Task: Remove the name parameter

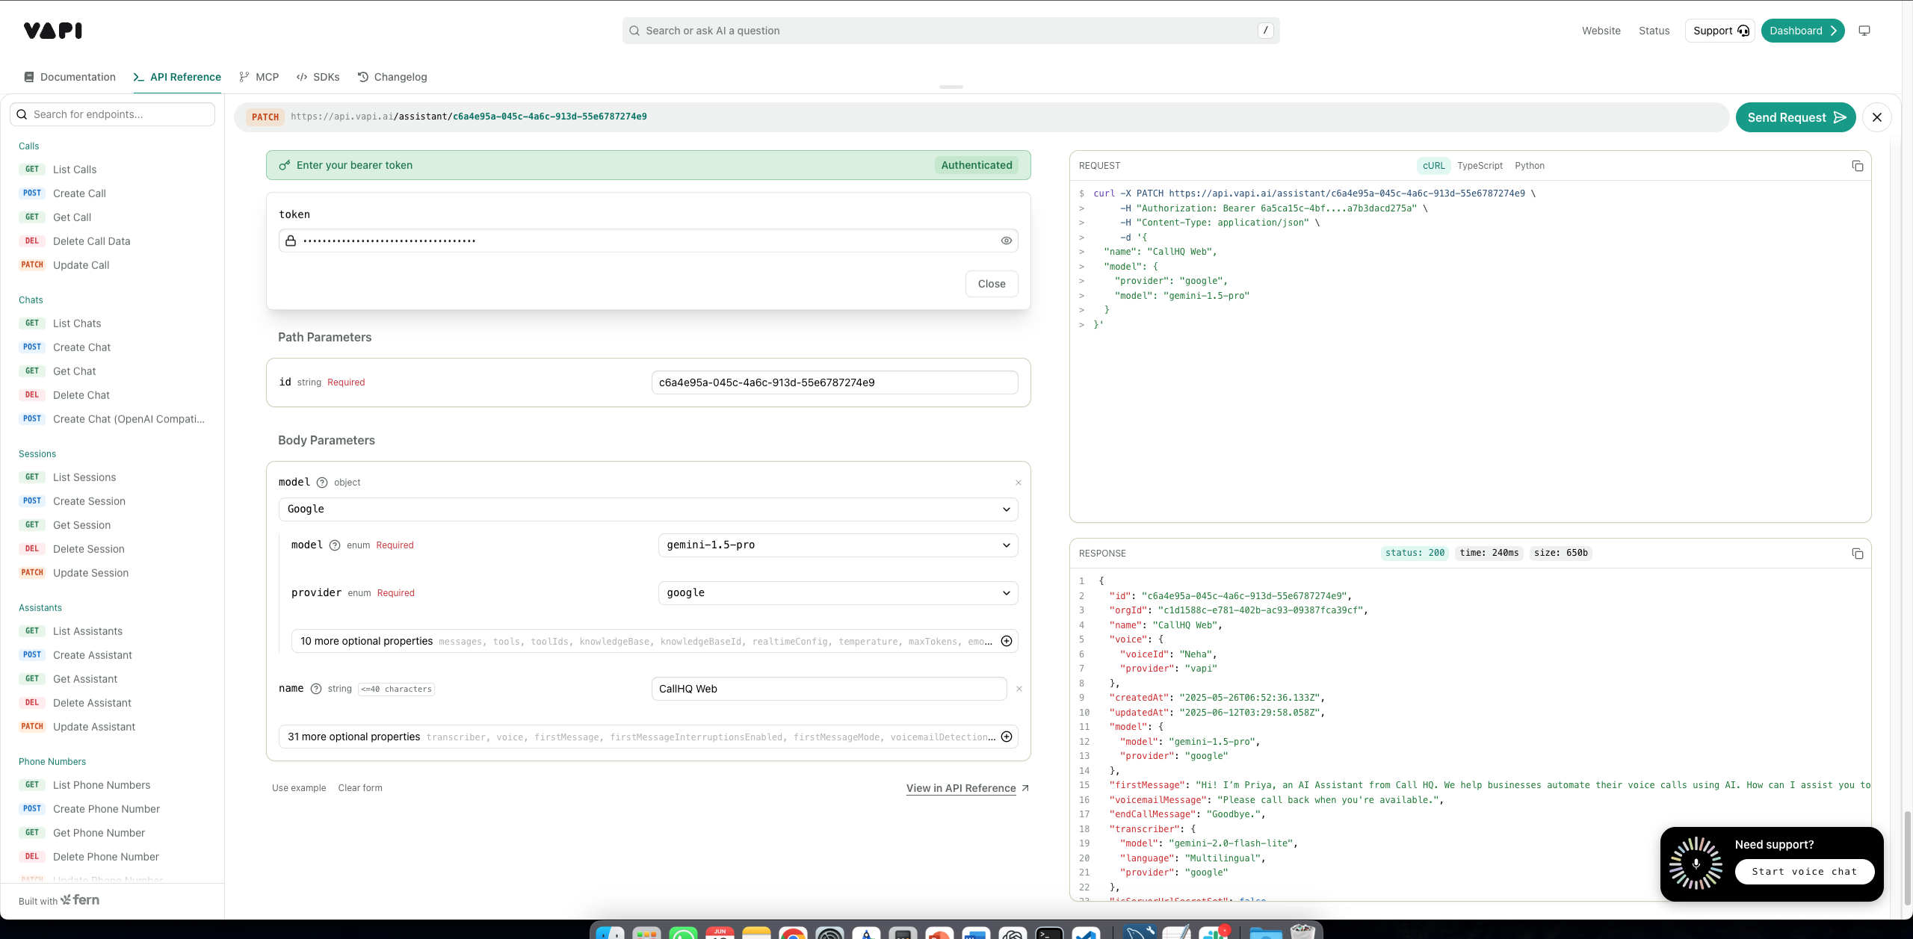Action: click(1019, 689)
